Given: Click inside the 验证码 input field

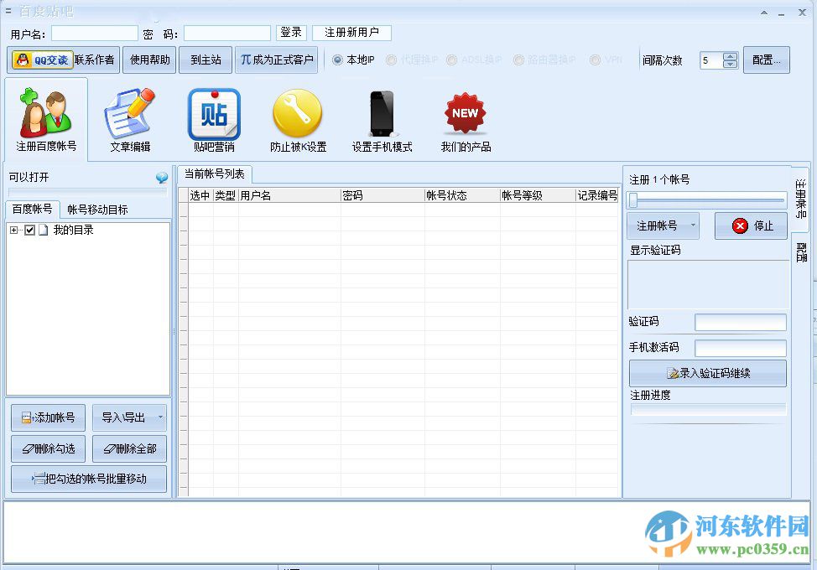Looking at the screenshot, I should tap(741, 322).
